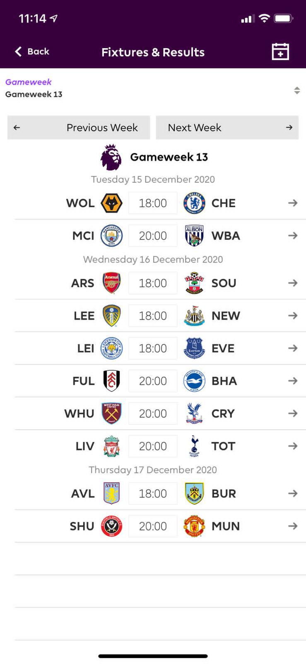The image size is (306, 664).
Task: Tap the Premier League lion logo
Action: click(x=111, y=157)
